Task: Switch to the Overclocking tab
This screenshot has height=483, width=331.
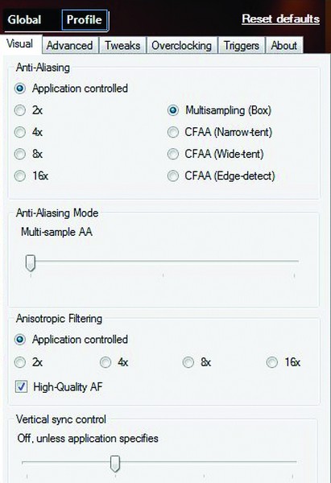Action: point(182,46)
